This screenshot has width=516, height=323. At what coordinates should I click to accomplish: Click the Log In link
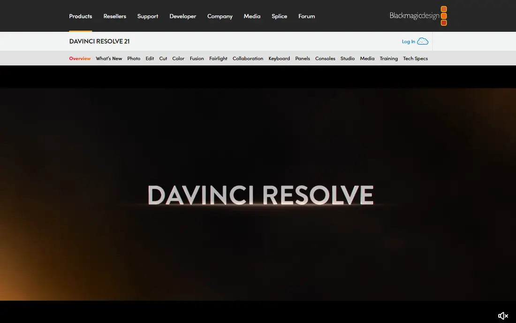(x=409, y=41)
